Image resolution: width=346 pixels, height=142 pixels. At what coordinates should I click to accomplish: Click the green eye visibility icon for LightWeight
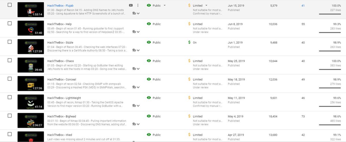[149, 98]
